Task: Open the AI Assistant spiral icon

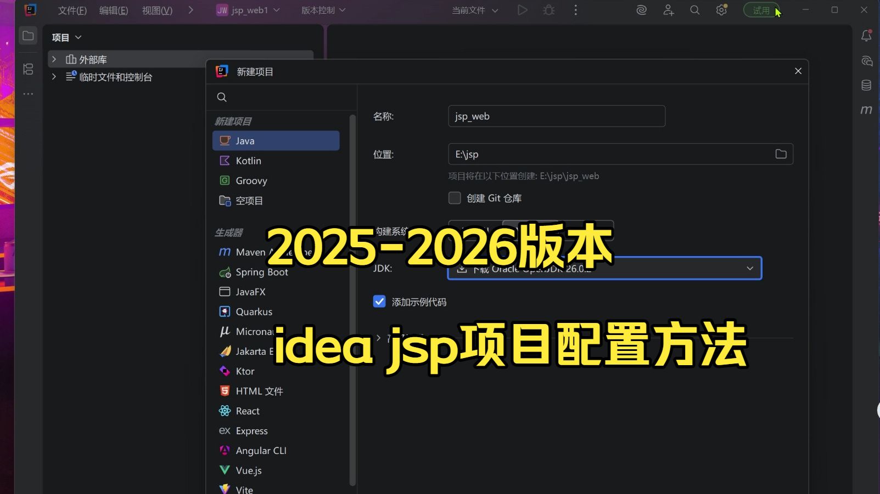Action: (866, 61)
